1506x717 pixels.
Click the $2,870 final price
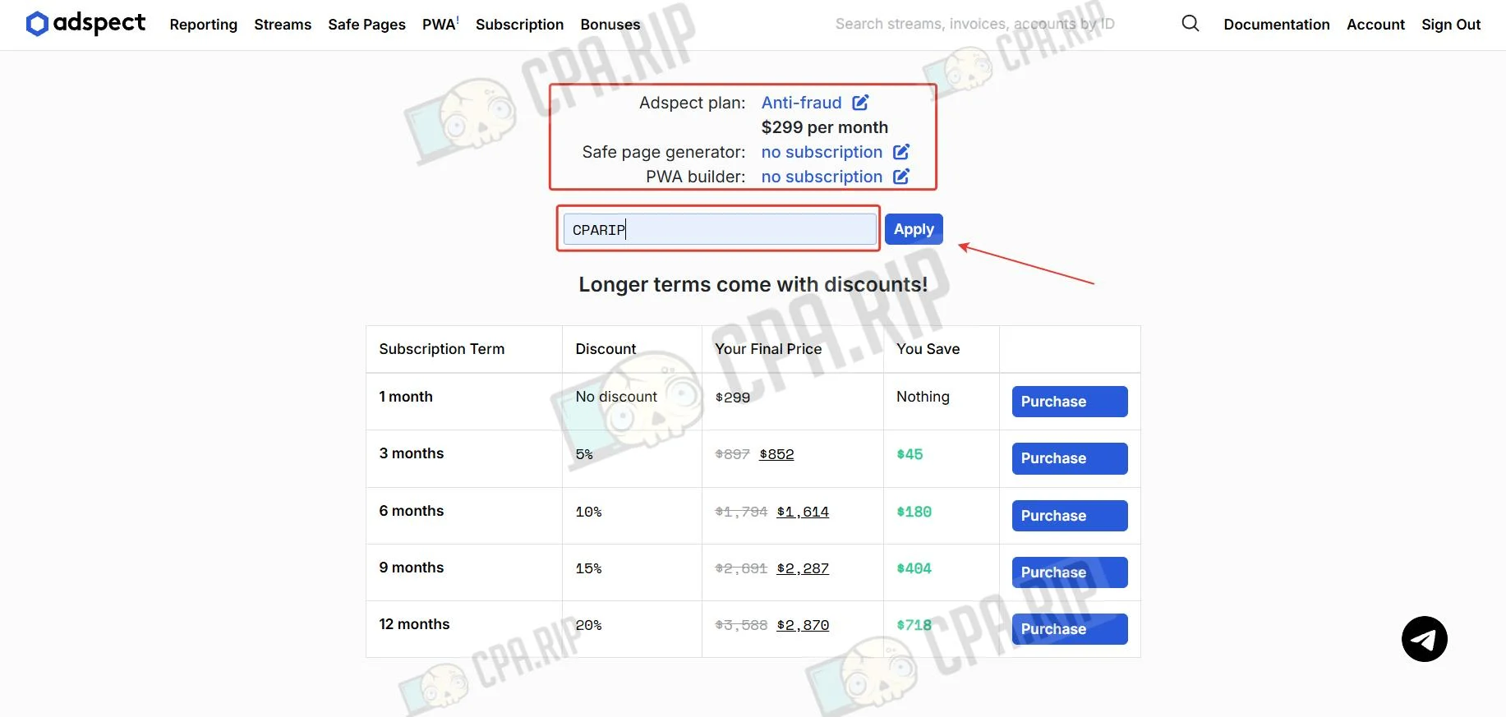[803, 625]
